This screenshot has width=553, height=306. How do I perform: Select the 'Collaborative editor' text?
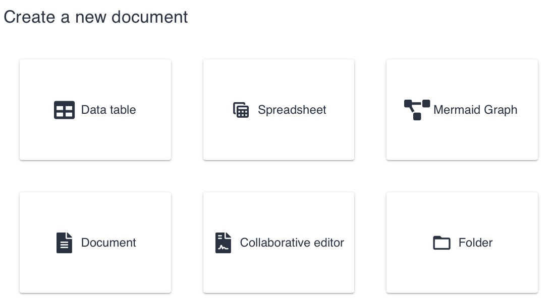pyautogui.click(x=292, y=243)
